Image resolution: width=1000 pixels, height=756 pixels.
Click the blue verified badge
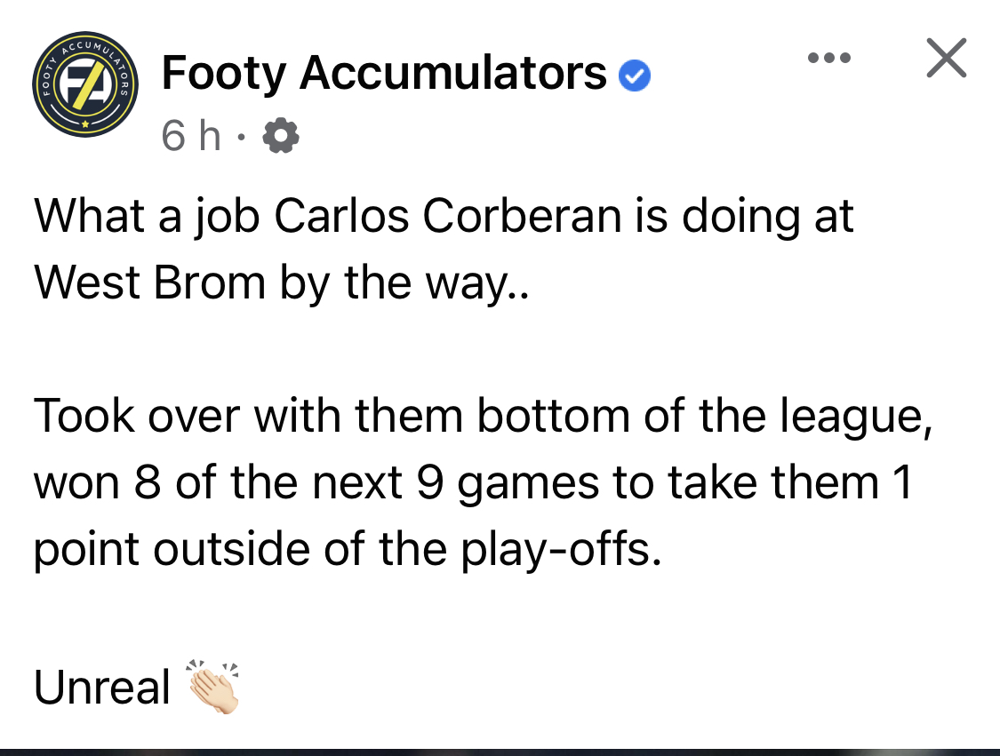[635, 76]
